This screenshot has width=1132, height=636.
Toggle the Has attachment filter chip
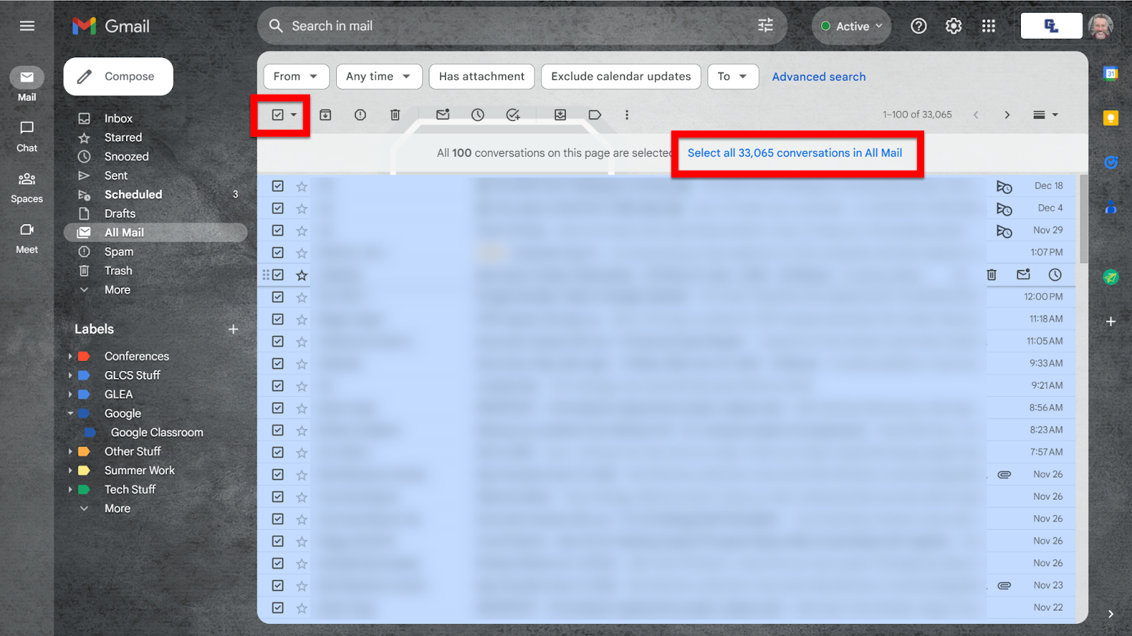pyautogui.click(x=482, y=76)
